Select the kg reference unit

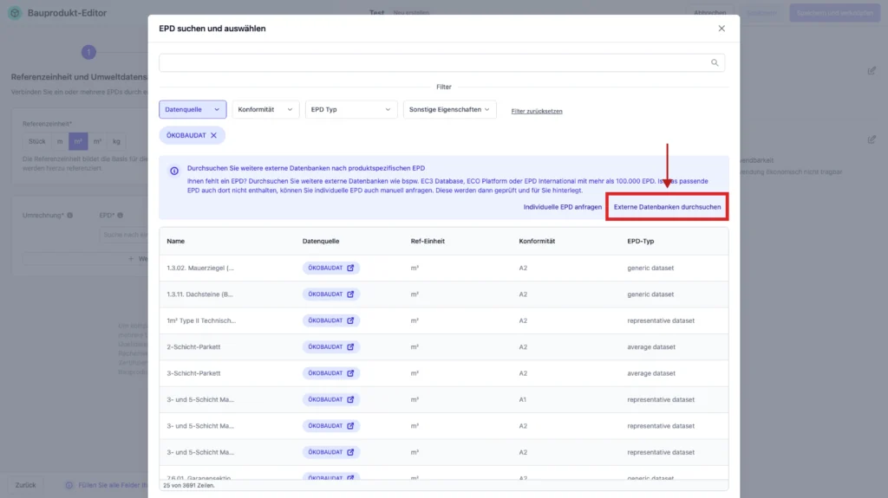(116, 141)
